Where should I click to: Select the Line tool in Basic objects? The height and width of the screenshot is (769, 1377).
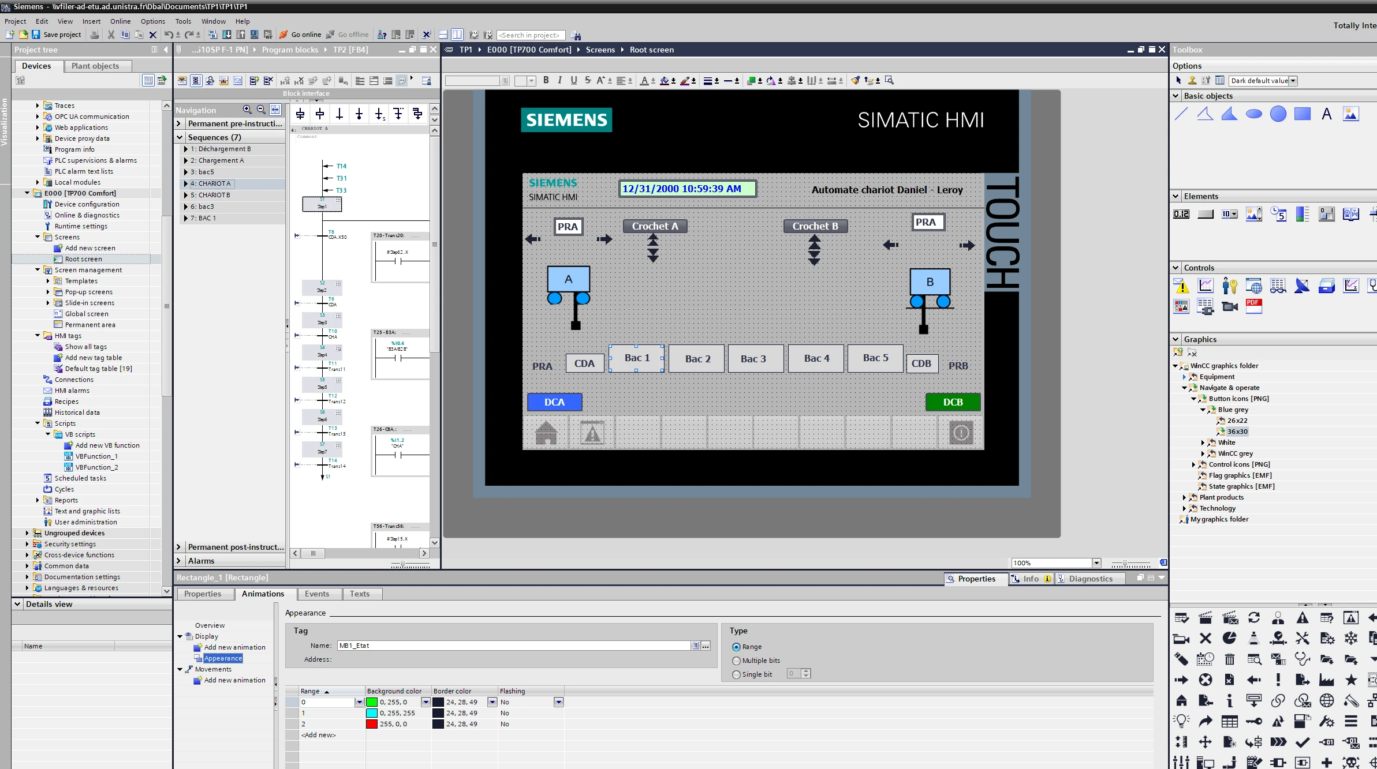coord(1181,114)
